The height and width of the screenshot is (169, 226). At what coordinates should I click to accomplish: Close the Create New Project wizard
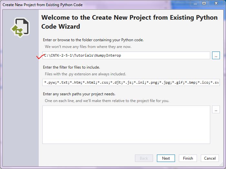click(216, 3)
